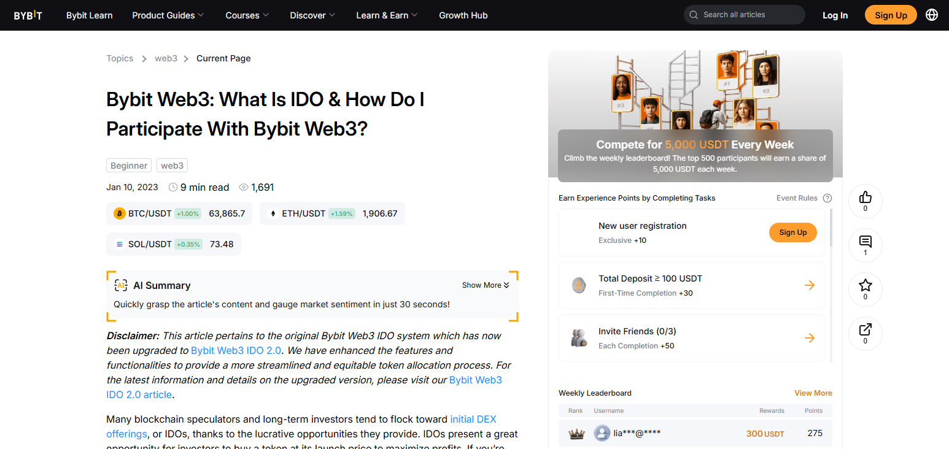Expand AI Summary with Show More
The height and width of the screenshot is (449, 949).
(486, 285)
